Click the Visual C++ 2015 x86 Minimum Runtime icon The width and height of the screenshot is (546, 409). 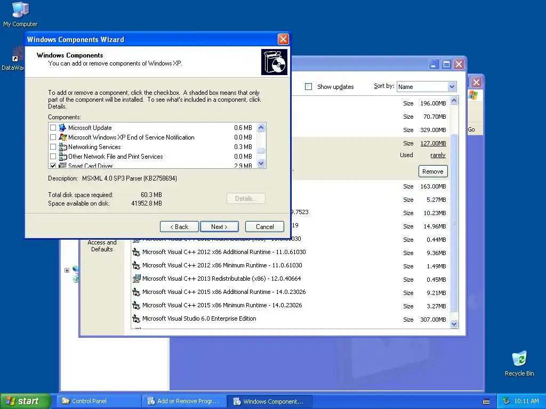[136, 305]
